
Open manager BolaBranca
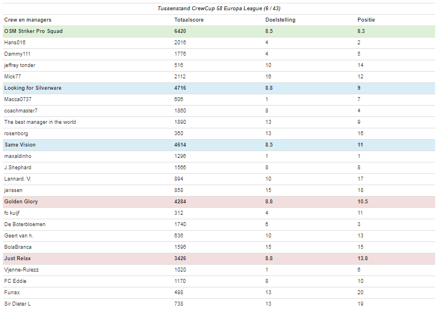[x=18, y=247]
